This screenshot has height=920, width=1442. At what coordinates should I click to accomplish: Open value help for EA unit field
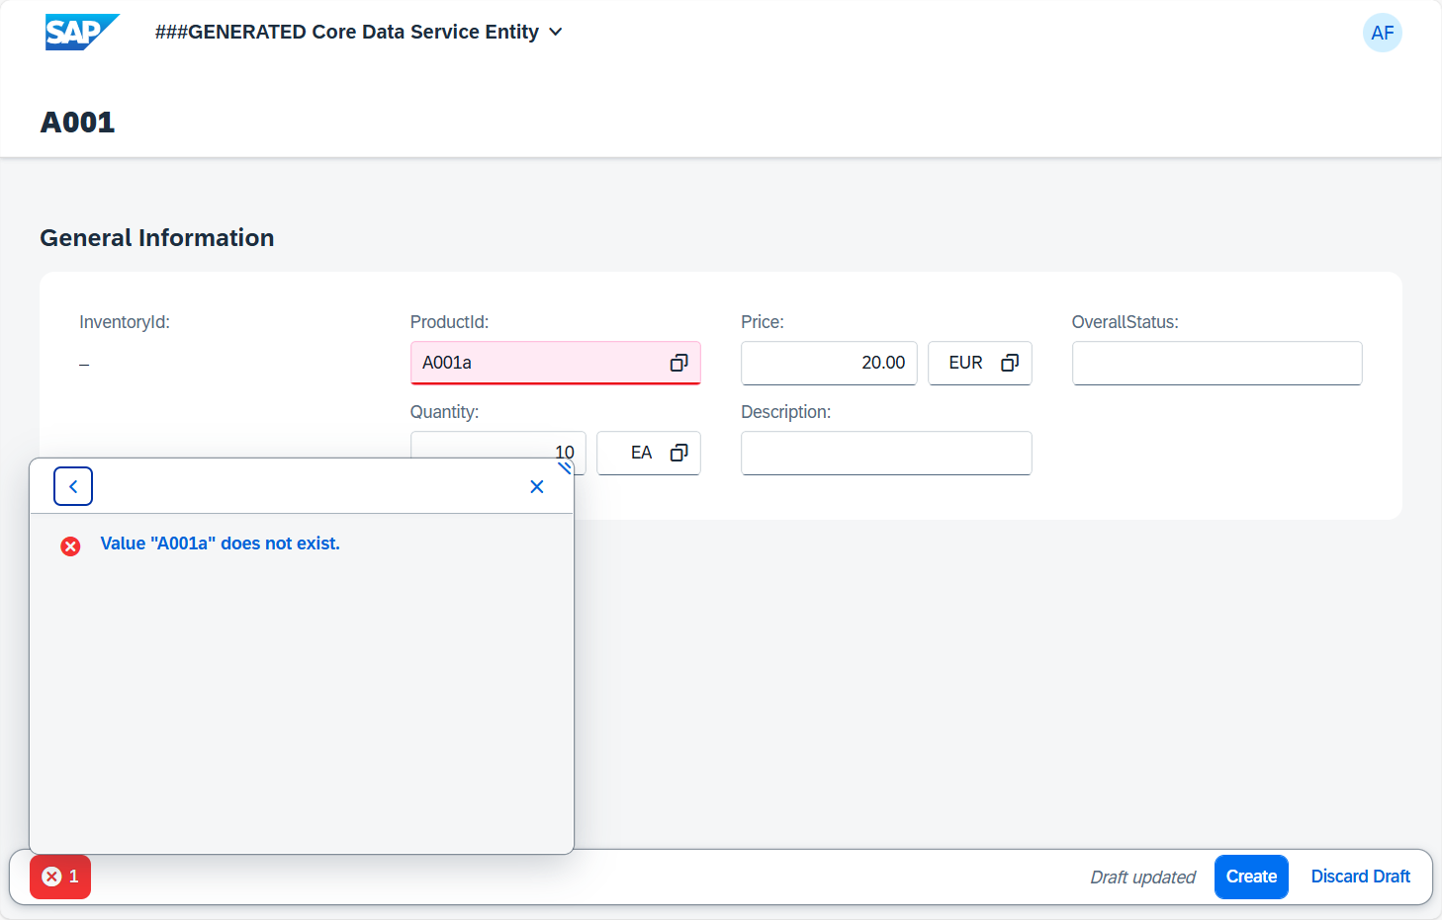(x=678, y=453)
